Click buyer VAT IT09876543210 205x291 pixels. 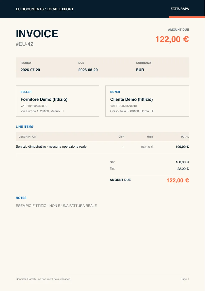click(124, 106)
